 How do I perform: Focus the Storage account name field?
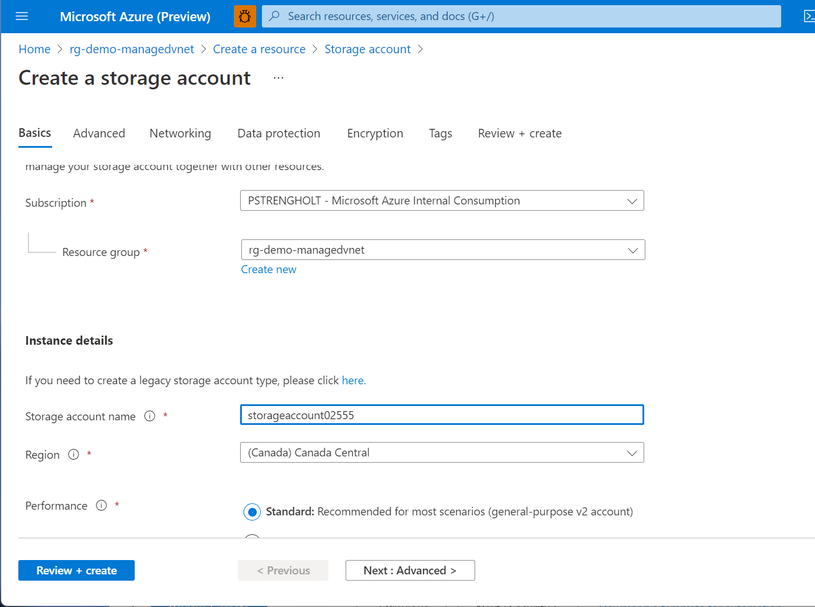442,415
